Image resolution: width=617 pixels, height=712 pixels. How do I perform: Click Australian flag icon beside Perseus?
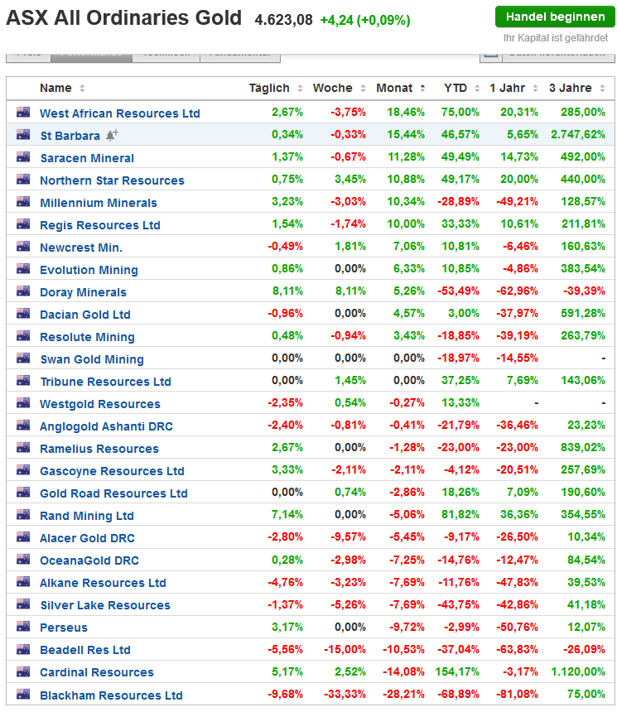click(23, 627)
